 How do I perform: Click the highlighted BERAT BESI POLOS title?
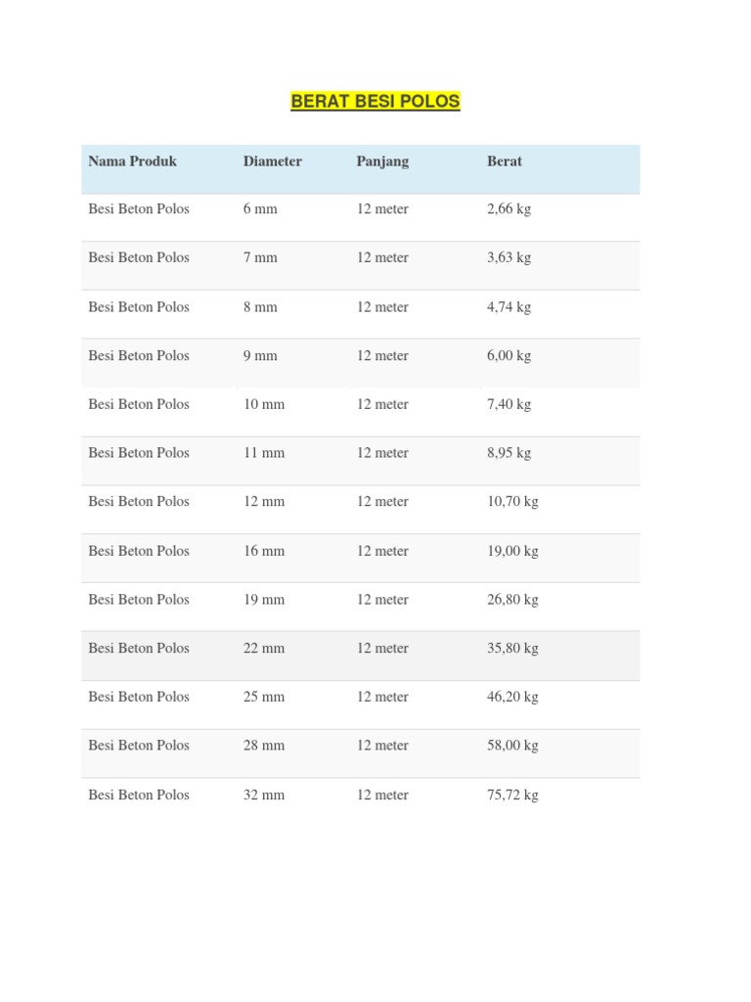point(375,101)
